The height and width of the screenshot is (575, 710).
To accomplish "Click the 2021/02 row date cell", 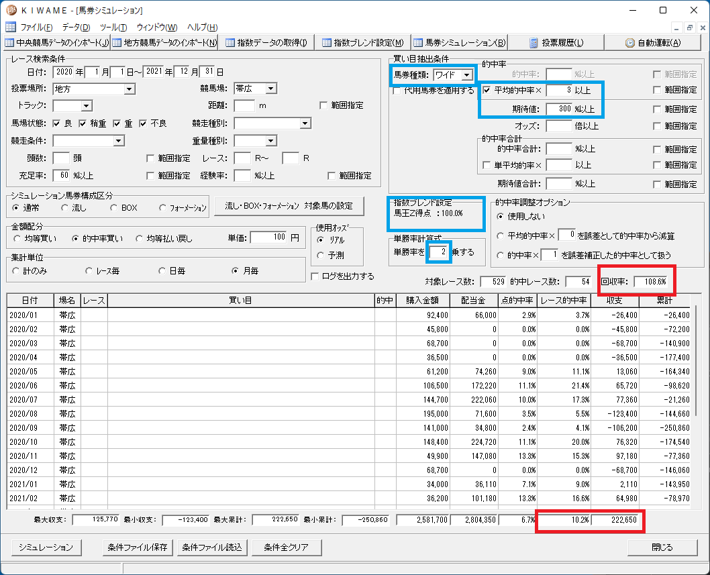I will click(31, 498).
